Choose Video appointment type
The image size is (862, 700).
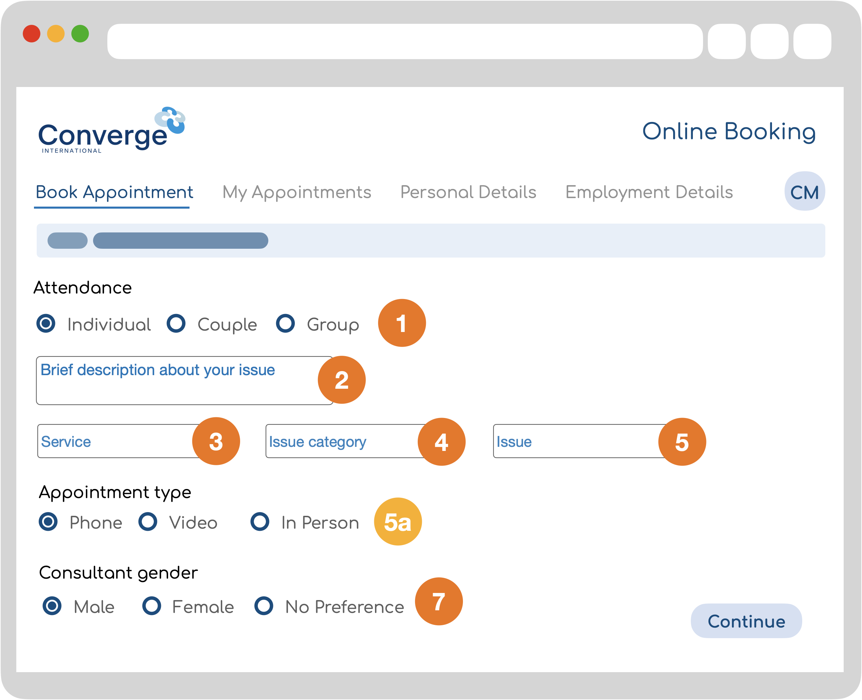[148, 522]
